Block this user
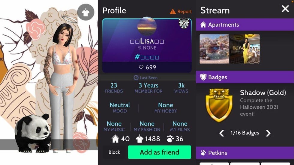Image resolution: width=294 pixels, height=165 pixels. (x=114, y=152)
